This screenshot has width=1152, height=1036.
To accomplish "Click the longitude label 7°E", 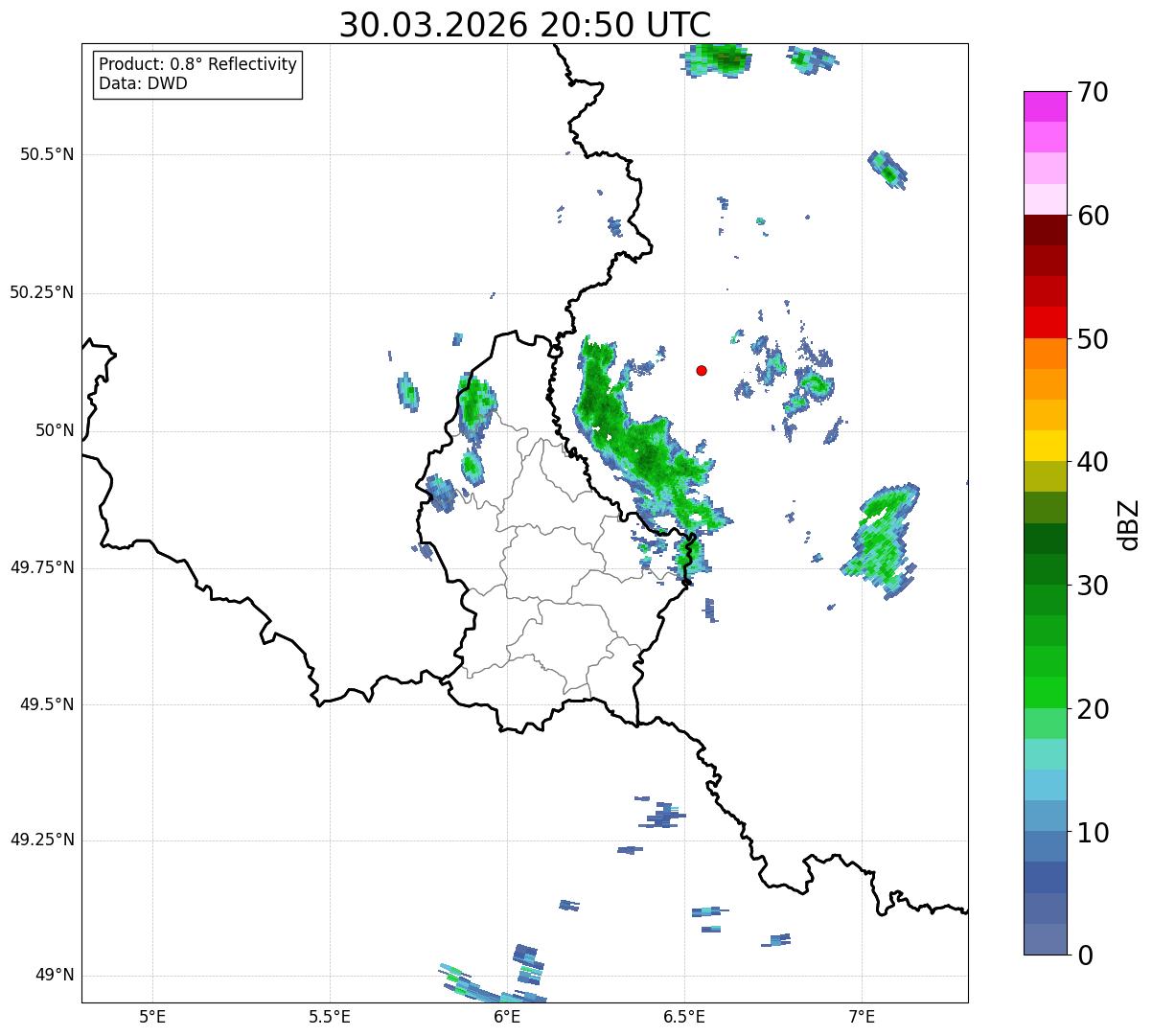I will tap(863, 1016).
